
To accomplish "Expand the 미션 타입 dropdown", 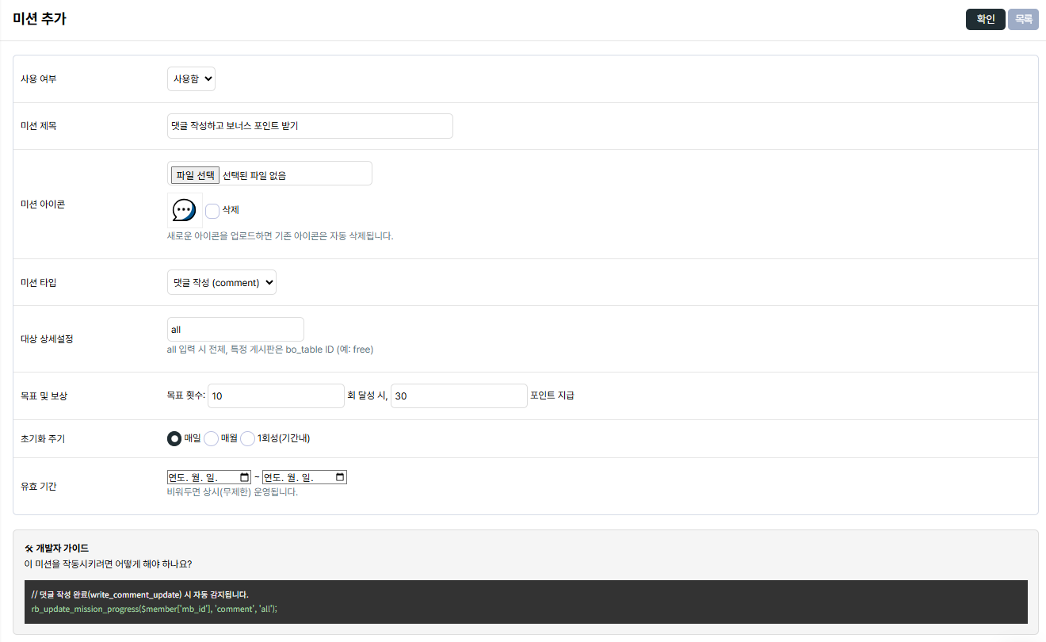I will point(222,283).
